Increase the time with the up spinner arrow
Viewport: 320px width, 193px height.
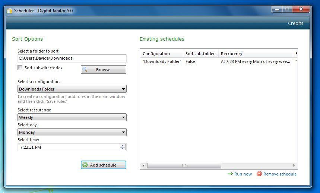click(x=123, y=145)
